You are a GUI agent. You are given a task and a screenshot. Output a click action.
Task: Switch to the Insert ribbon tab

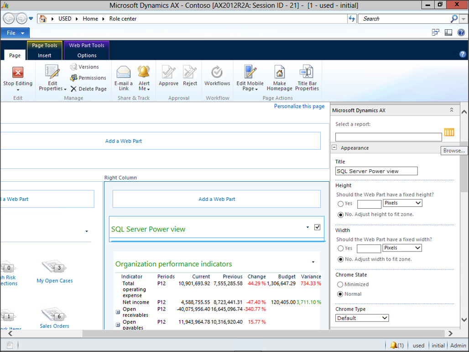[x=45, y=55]
